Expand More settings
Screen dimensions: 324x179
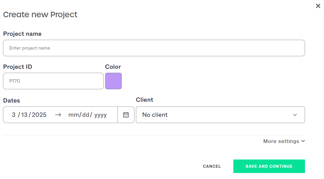click(284, 141)
